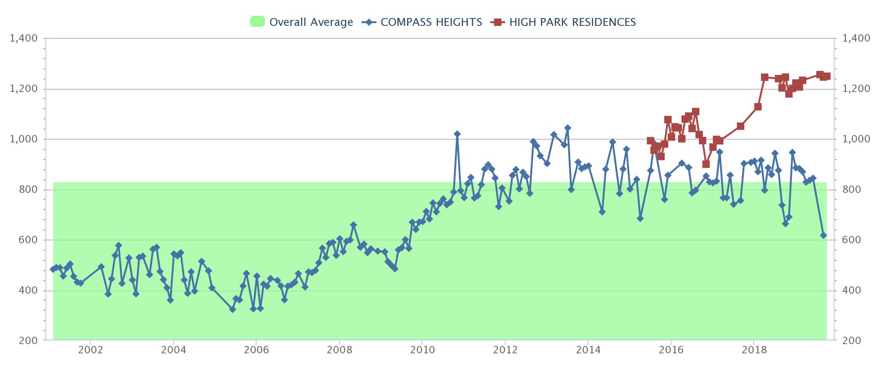880x370 pixels.
Task: Click the first blue data point in 2001
Action: [x=53, y=269]
